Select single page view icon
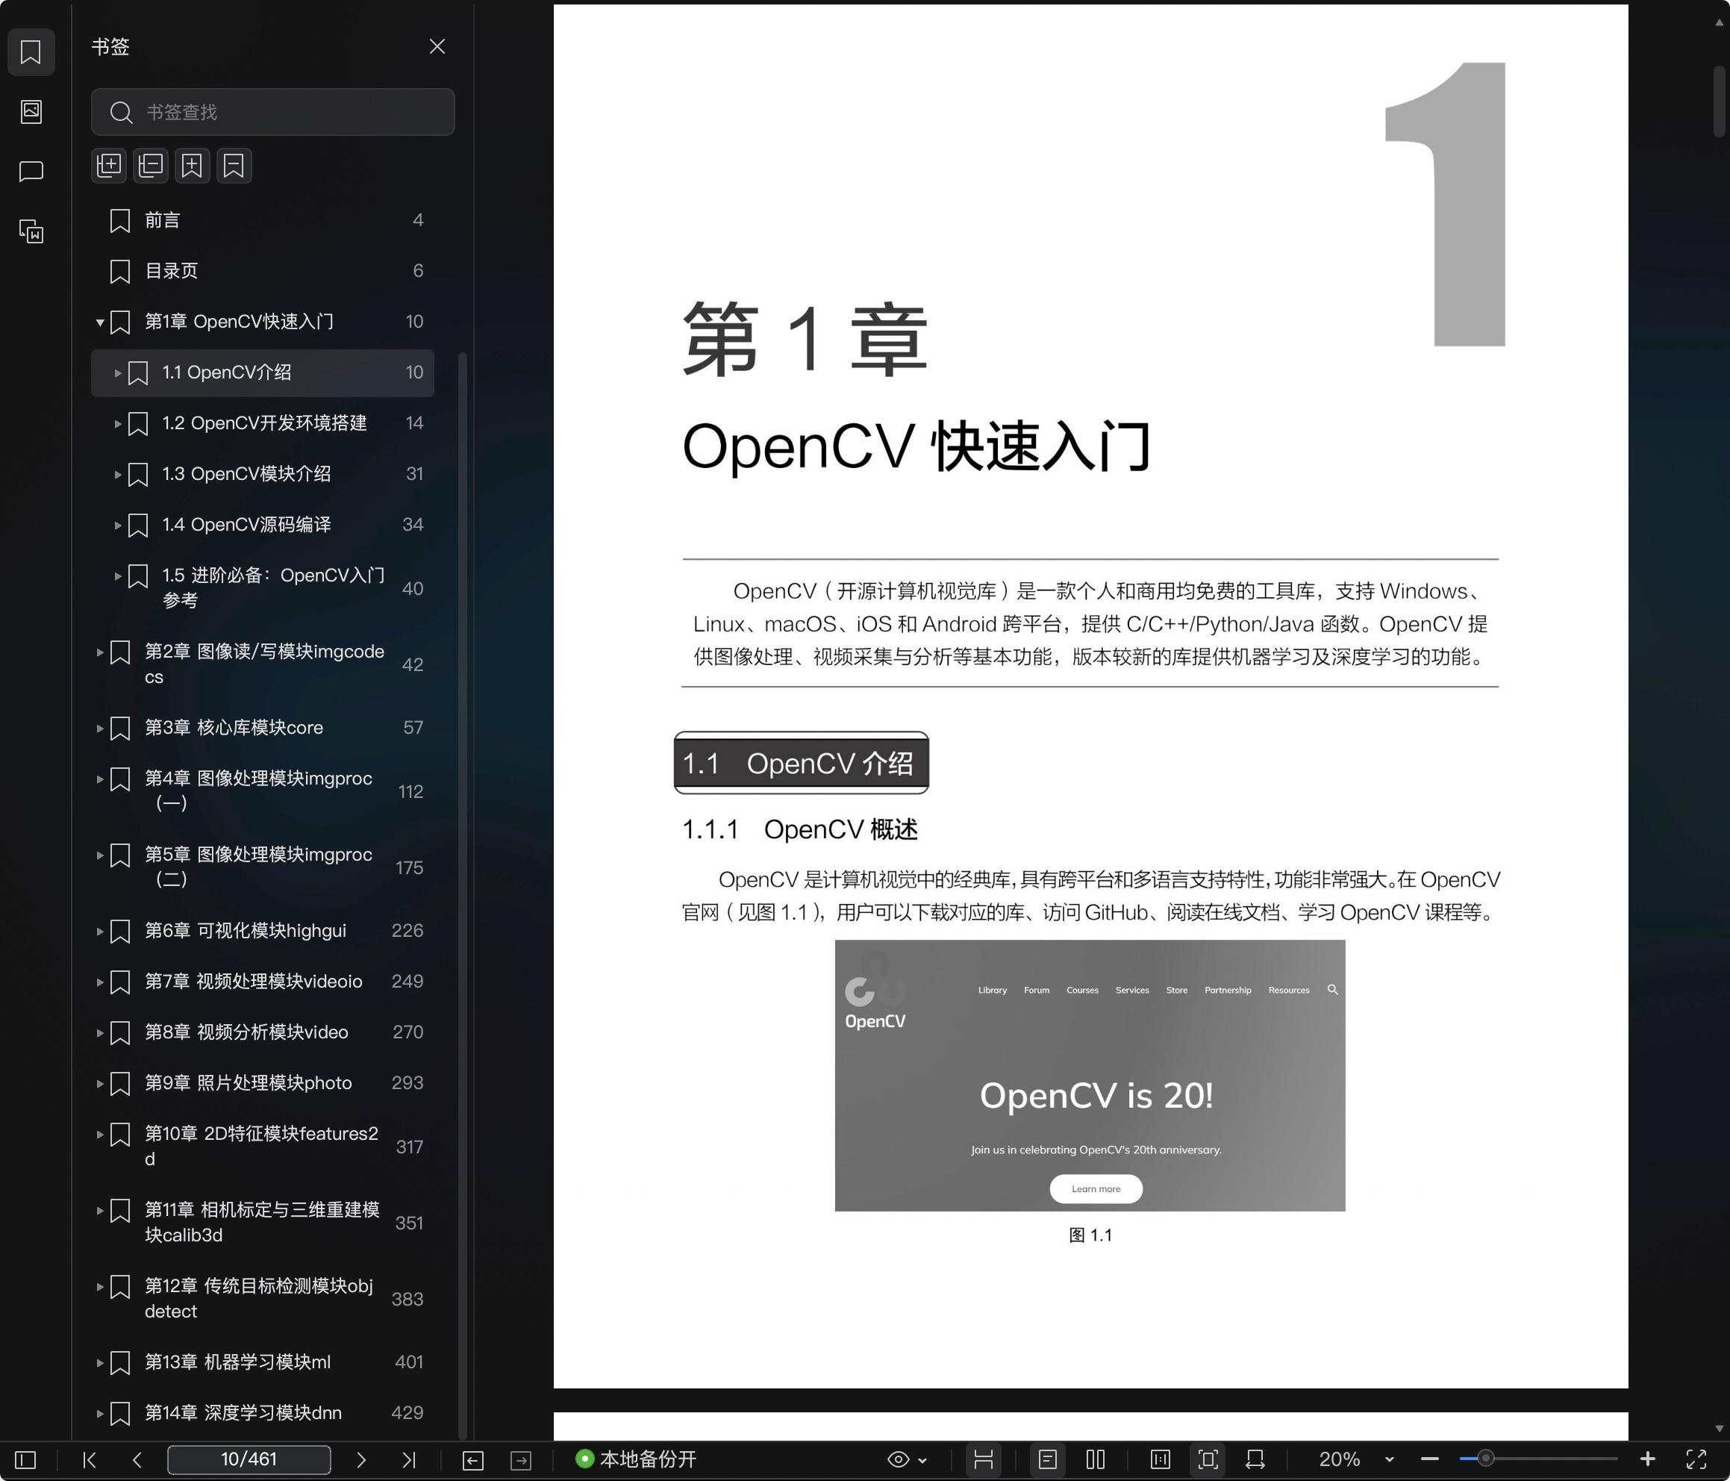Screen dimensions: 1730x1481 1048,1459
